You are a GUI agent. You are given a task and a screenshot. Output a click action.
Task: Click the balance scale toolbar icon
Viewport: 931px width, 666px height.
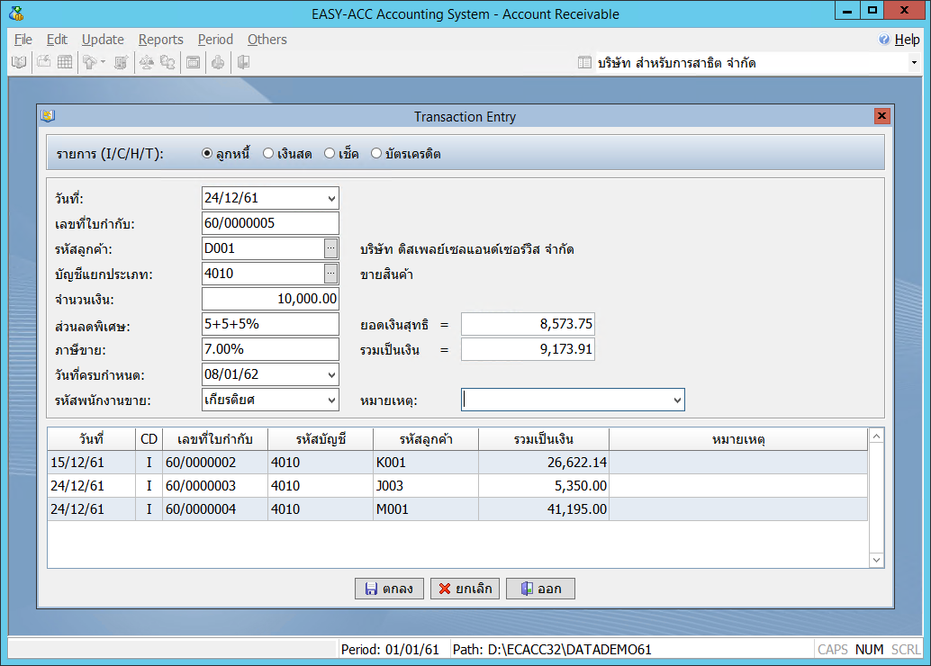pyautogui.click(x=146, y=62)
